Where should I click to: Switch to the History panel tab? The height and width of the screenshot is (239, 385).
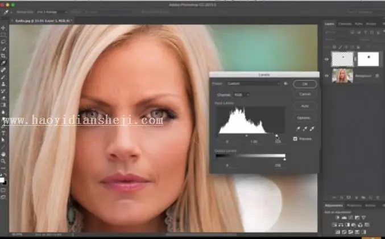coord(371,24)
